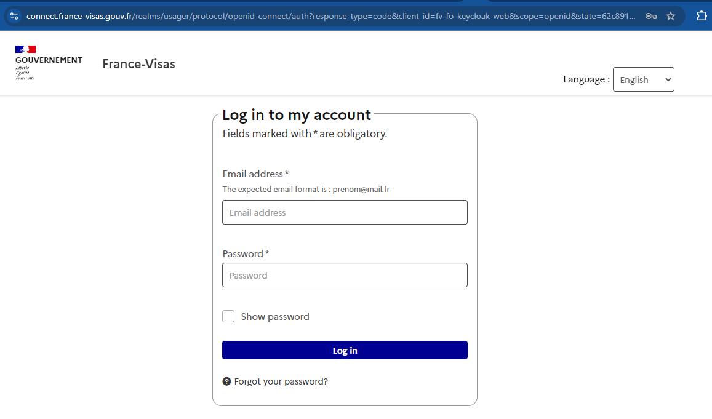
Task: Open the Language dropdown showing English
Action: [x=643, y=79]
